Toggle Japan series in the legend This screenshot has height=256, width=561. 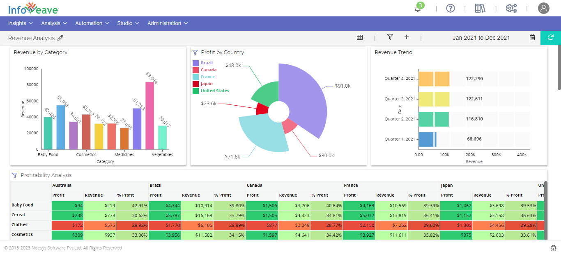pos(207,84)
